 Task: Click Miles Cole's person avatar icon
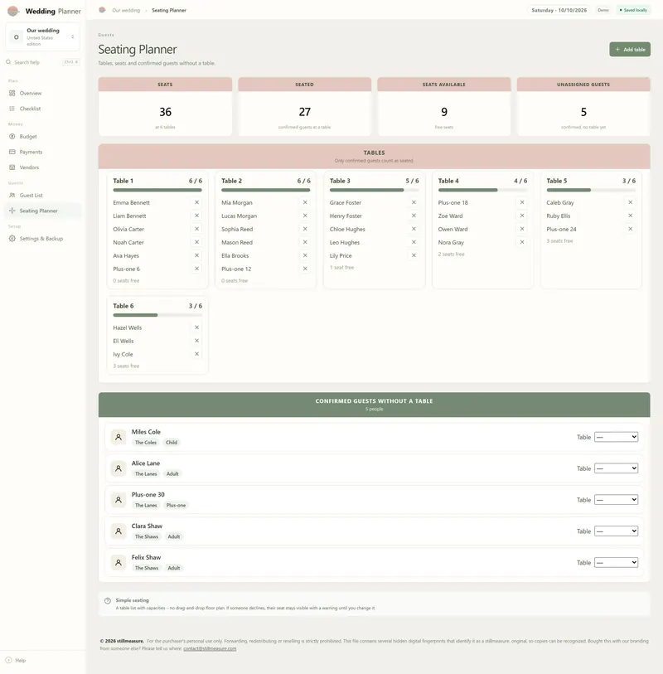pos(119,437)
